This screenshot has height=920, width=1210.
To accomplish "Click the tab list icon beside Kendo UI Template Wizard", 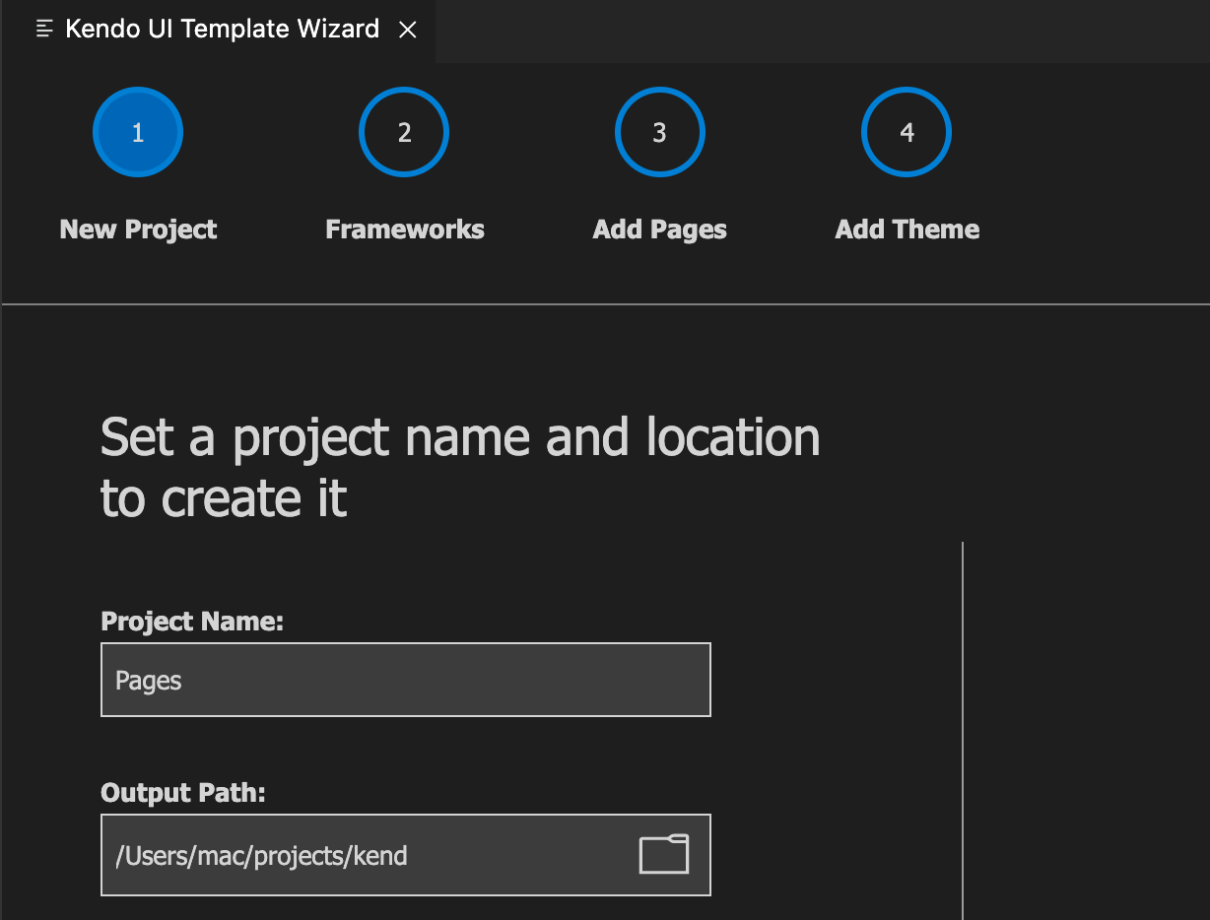I will [43, 30].
